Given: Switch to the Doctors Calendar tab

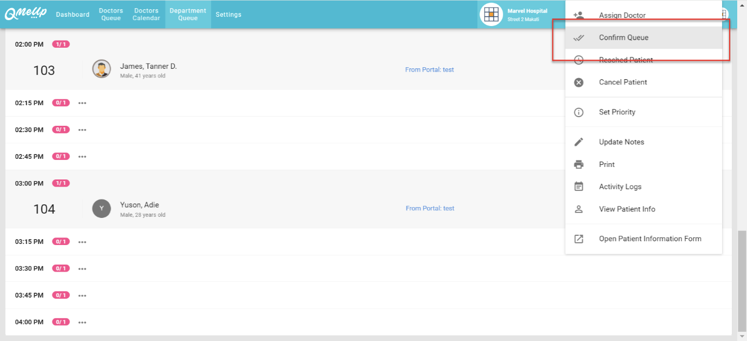Looking at the screenshot, I should click(x=146, y=15).
